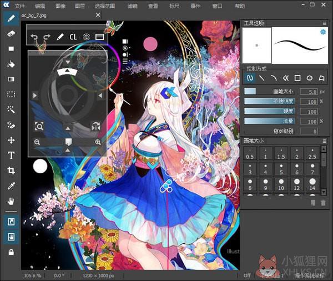Click brush size list scroll up arrow

[x=324, y=149]
